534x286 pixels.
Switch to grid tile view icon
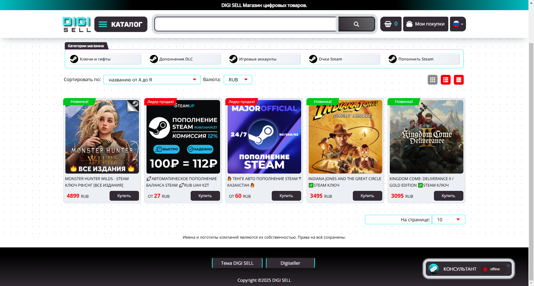(x=433, y=80)
